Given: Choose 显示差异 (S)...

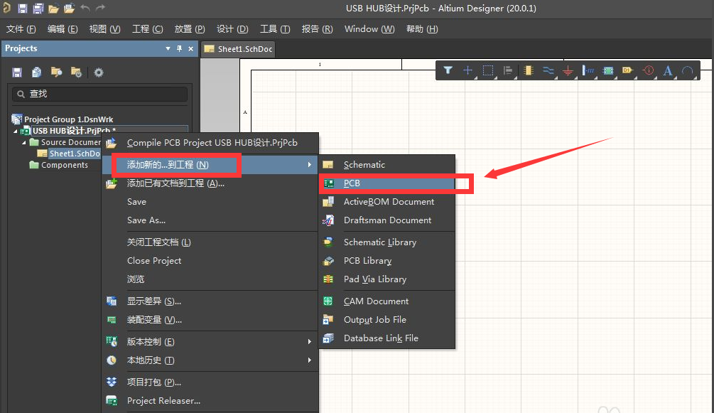Looking at the screenshot, I should click(210, 301).
